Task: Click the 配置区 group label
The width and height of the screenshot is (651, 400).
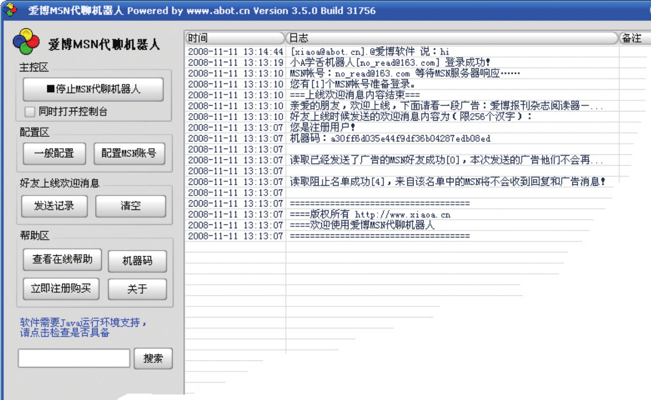Action: click(x=34, y=133)
